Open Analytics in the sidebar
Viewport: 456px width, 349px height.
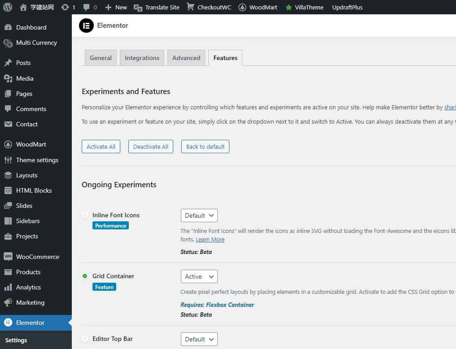pos(28,287)
